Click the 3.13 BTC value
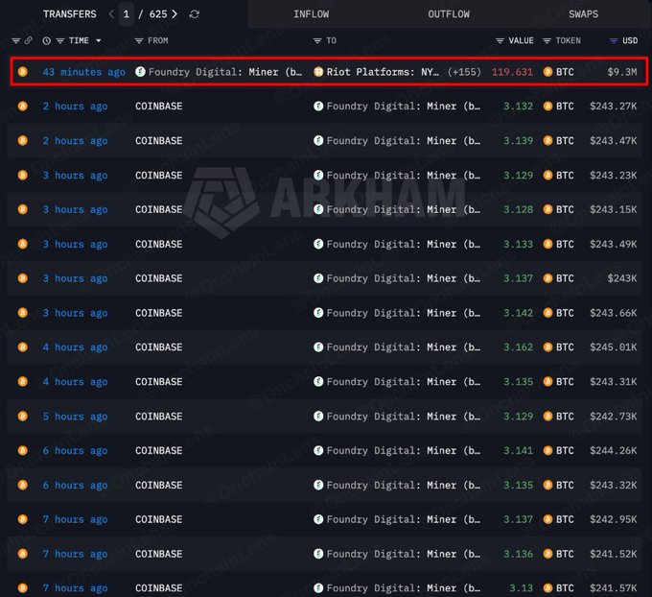Viewport: 652px width, 597px height. point(521,587)
